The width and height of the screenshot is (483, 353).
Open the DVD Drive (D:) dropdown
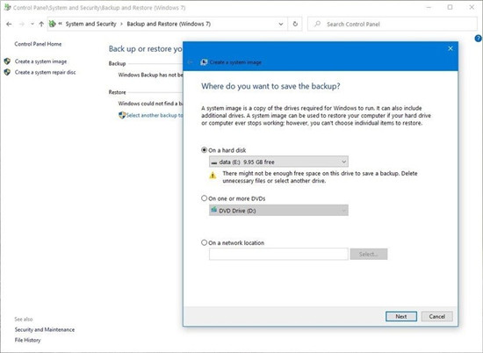[278, 211]
